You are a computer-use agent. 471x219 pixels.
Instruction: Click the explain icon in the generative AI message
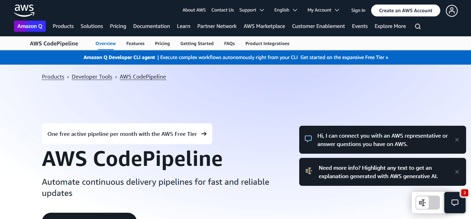[x=309, y=171]
